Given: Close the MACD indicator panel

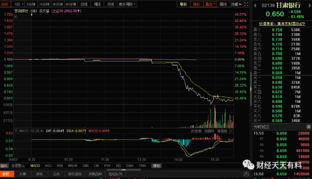Looking at the screenshot, I should [231, 131].
